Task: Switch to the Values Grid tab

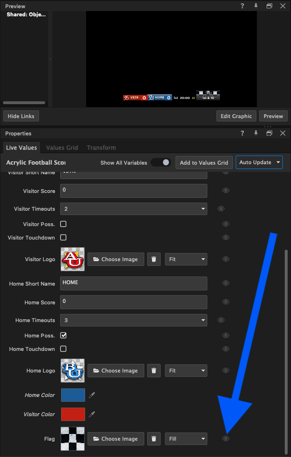Action: click(62, 148)
